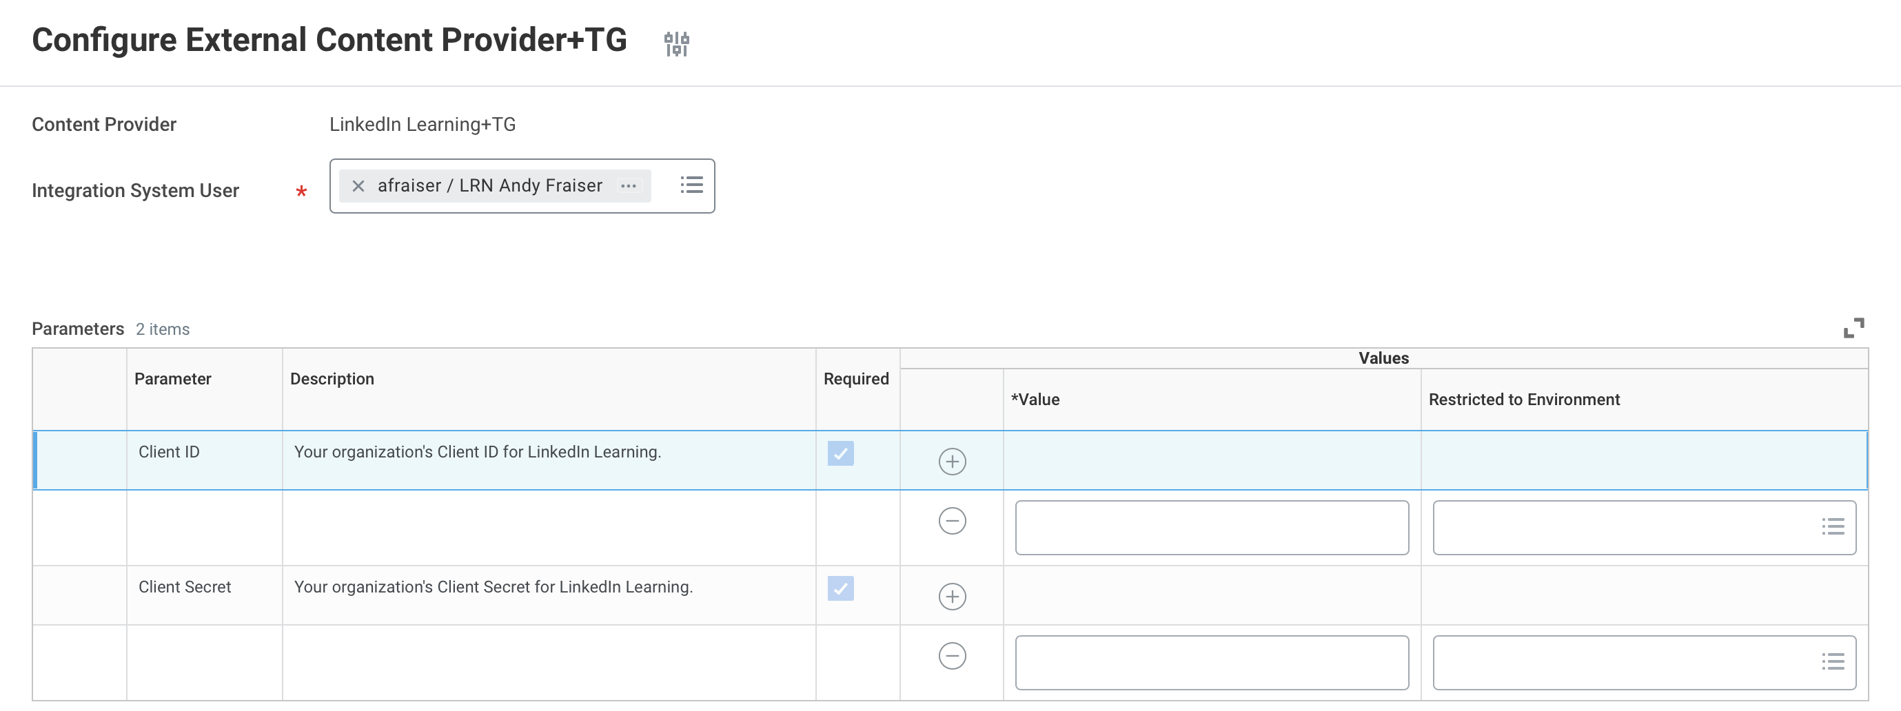Remove afraiser from Integration System User field
Image resolution: width=1901 pixels, height=711 pixels.
(x=358, y=186)
